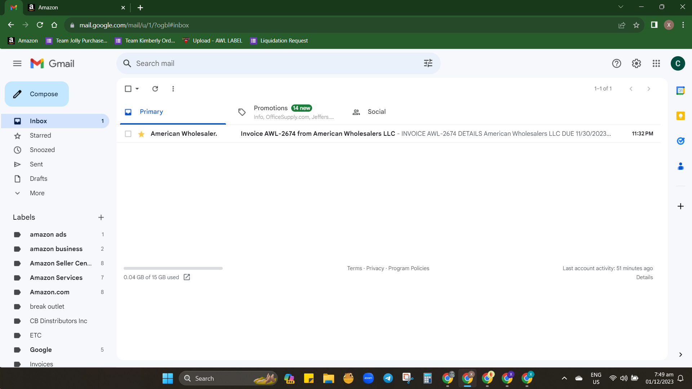The height and width of the screenshot is (389, 692).
Task: Open the Liquidation Request bookmark
Action: pos(279,41)
